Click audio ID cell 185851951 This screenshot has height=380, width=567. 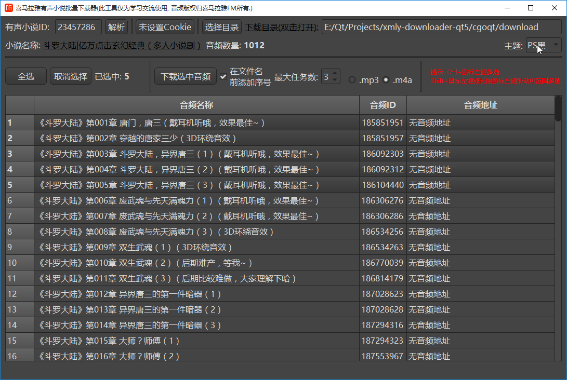point(383,123)
